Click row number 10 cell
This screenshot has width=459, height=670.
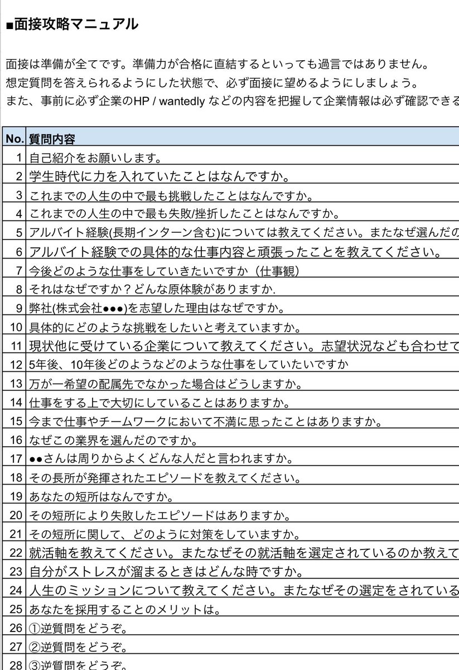point(14,326)
